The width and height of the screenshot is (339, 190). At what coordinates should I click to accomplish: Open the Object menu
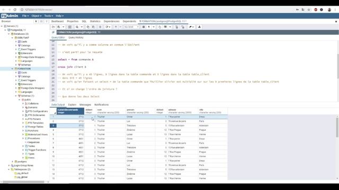click(x=36, y=16)
